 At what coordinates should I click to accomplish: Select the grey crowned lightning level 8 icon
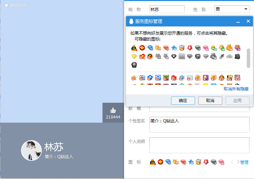coord(214,56)
